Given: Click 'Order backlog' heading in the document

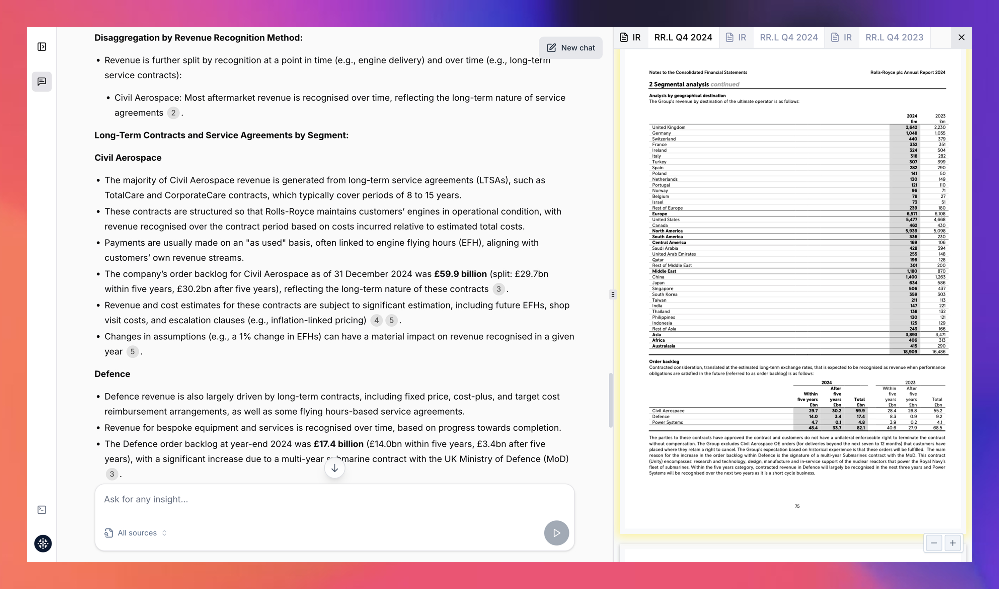Looking at the screenshot, I should (664, 361).
